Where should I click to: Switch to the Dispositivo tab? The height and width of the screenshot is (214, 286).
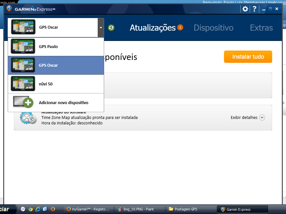[x=214, y=28]
